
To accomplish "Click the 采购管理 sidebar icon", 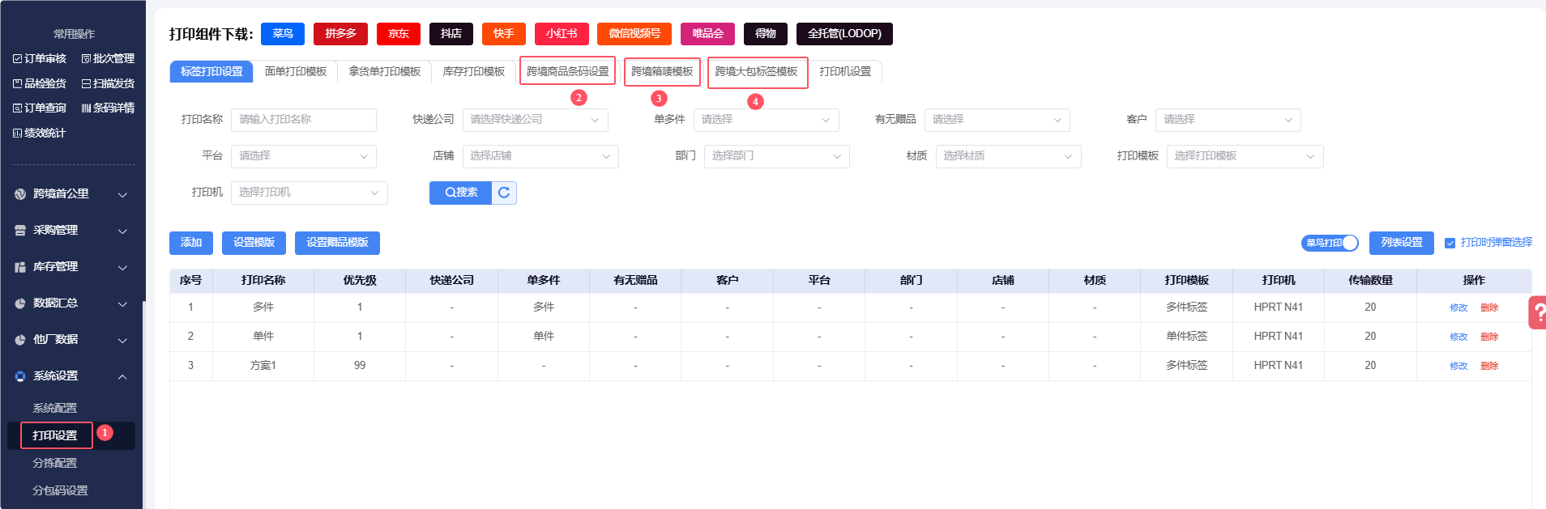I will click(20, 231).
